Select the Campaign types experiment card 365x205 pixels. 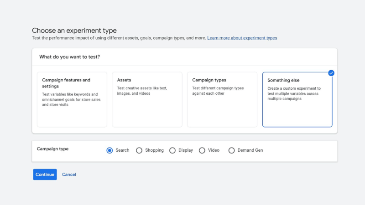pos(222,99)
